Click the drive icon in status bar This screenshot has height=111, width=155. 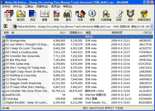[x=3, y=108]
